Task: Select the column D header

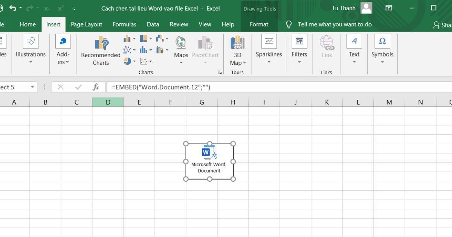Action: [x=108, y=102]
